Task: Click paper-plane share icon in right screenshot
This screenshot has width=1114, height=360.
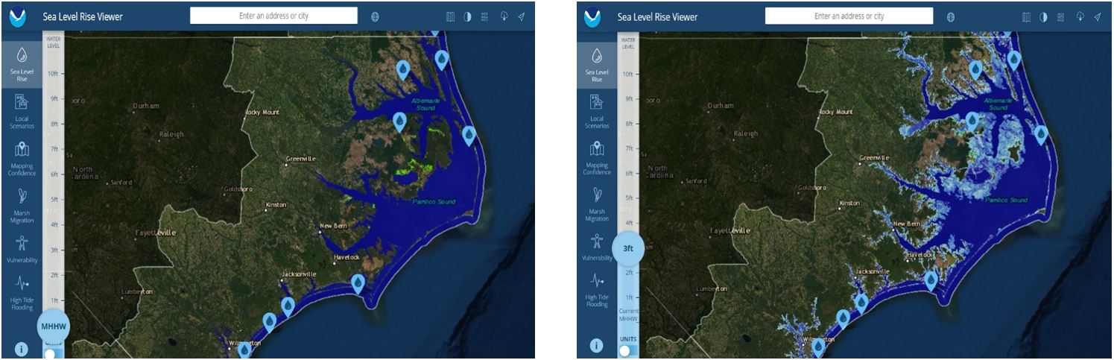Action: [1097, 16]
